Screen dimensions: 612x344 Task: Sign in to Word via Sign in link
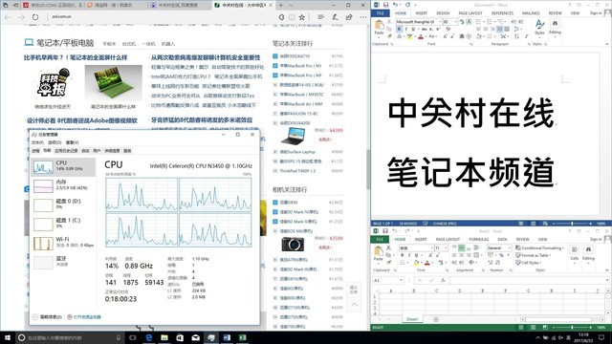coord(596,12)
